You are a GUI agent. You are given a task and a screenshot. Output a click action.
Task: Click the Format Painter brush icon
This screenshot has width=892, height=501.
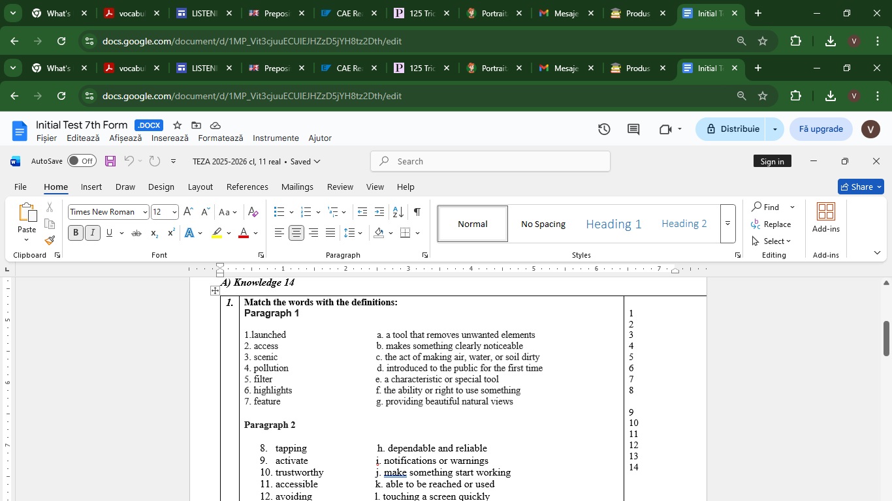50,240
